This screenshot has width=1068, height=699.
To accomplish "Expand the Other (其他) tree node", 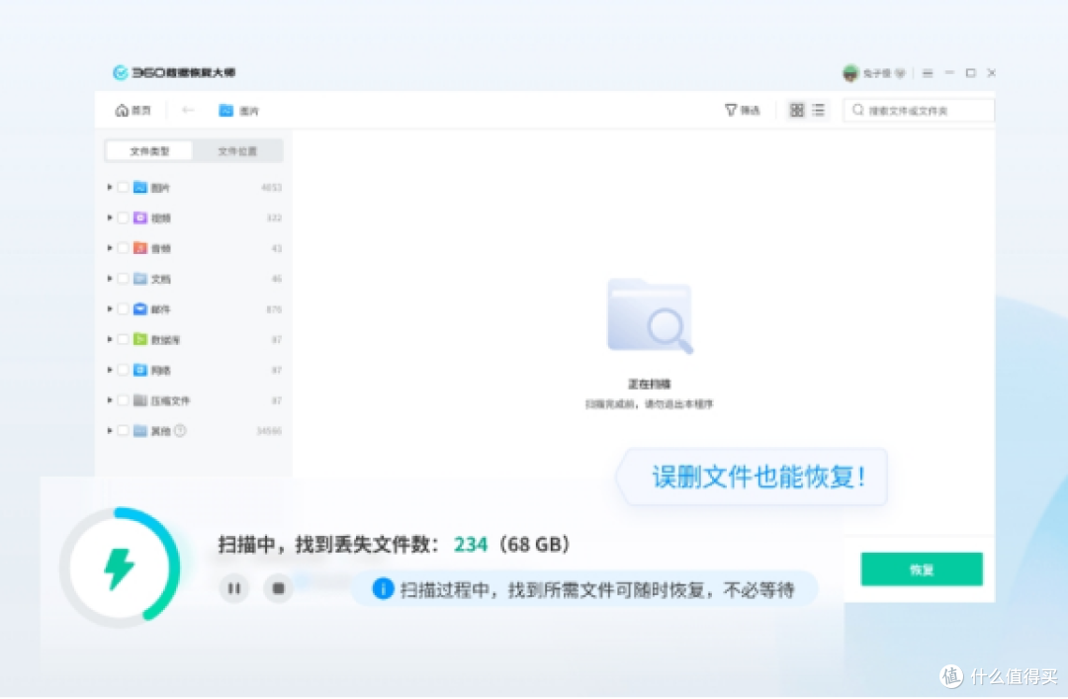I will coord(109,431).
